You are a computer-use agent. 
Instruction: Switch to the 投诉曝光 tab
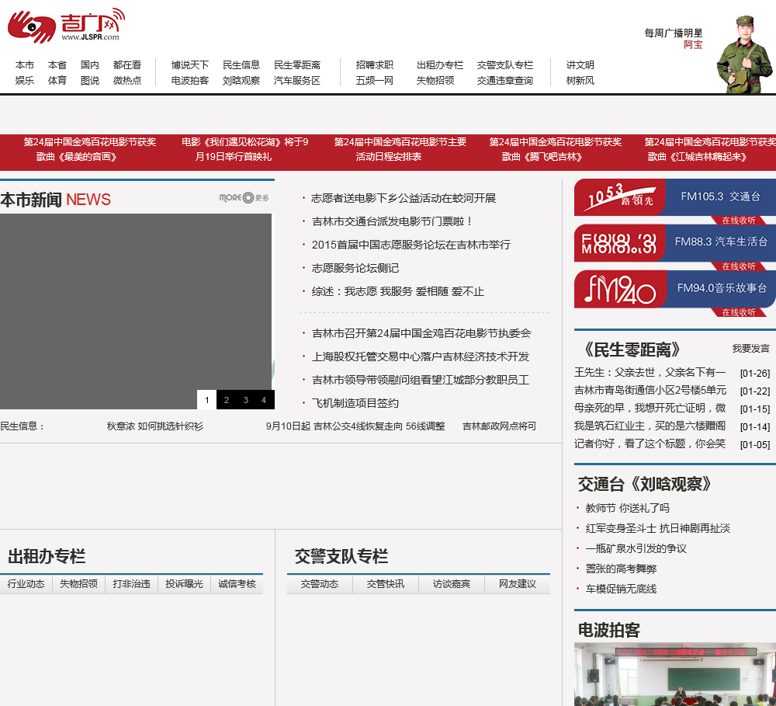pos(184,584)
